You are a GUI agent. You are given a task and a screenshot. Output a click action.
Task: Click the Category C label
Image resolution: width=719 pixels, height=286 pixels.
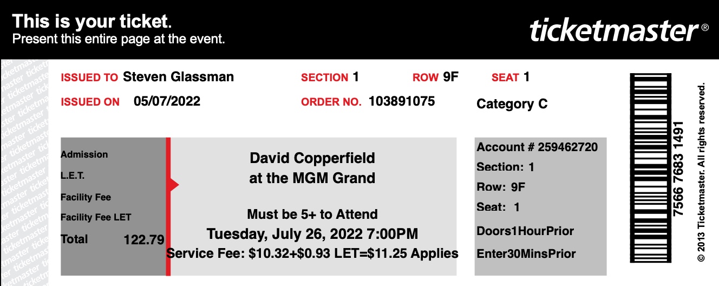(512, 104)
